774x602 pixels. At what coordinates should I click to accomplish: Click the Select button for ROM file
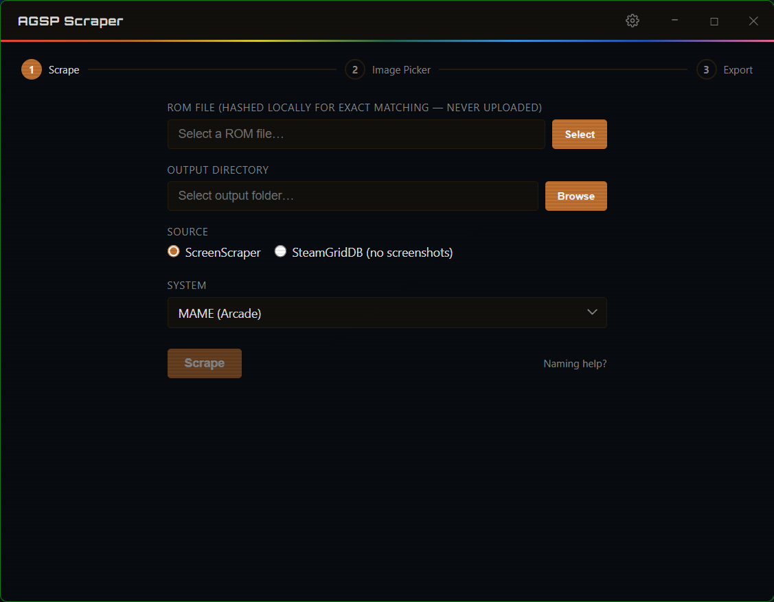point(579,134)
